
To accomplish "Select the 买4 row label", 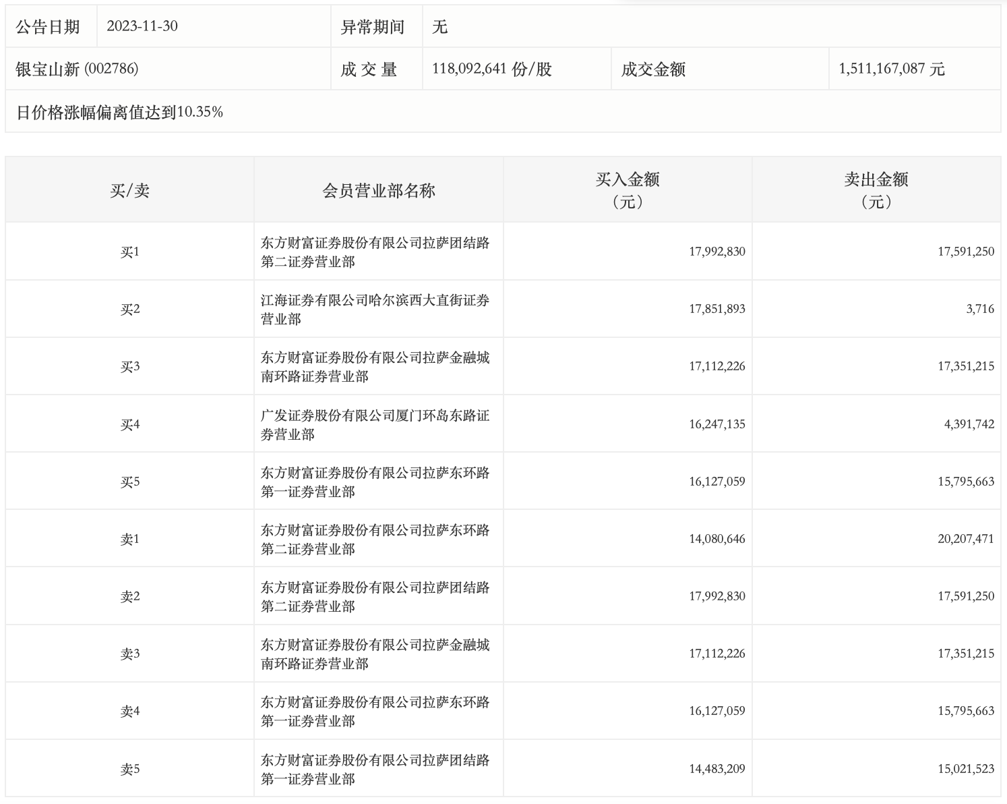I will pos(129,425).
